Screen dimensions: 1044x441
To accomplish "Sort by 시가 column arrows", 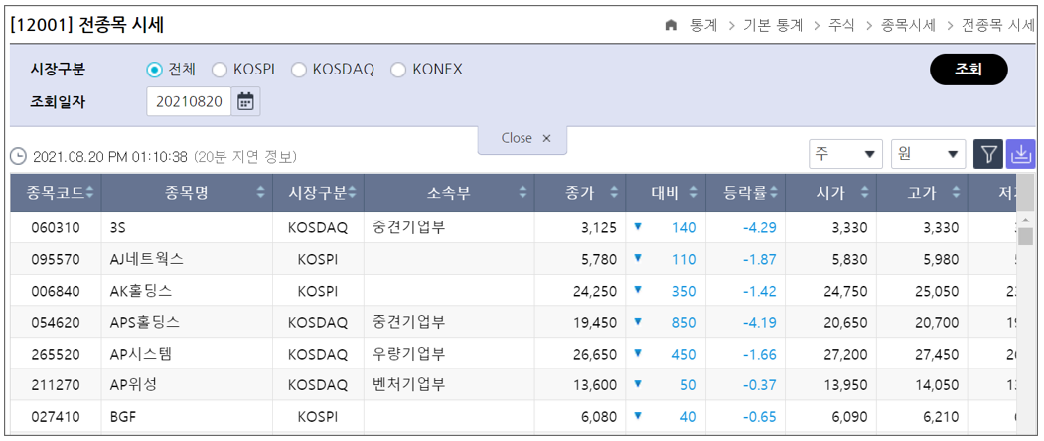I will (x=865, y=193).
